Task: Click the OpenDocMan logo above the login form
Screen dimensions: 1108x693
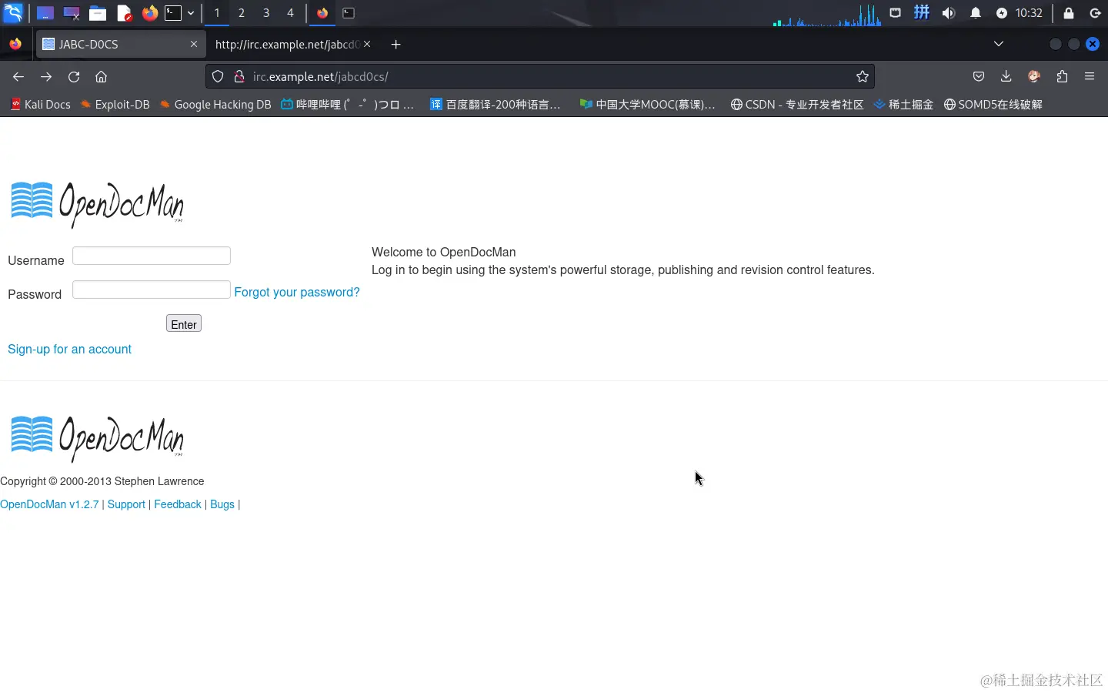Action: tap(98, 204)
